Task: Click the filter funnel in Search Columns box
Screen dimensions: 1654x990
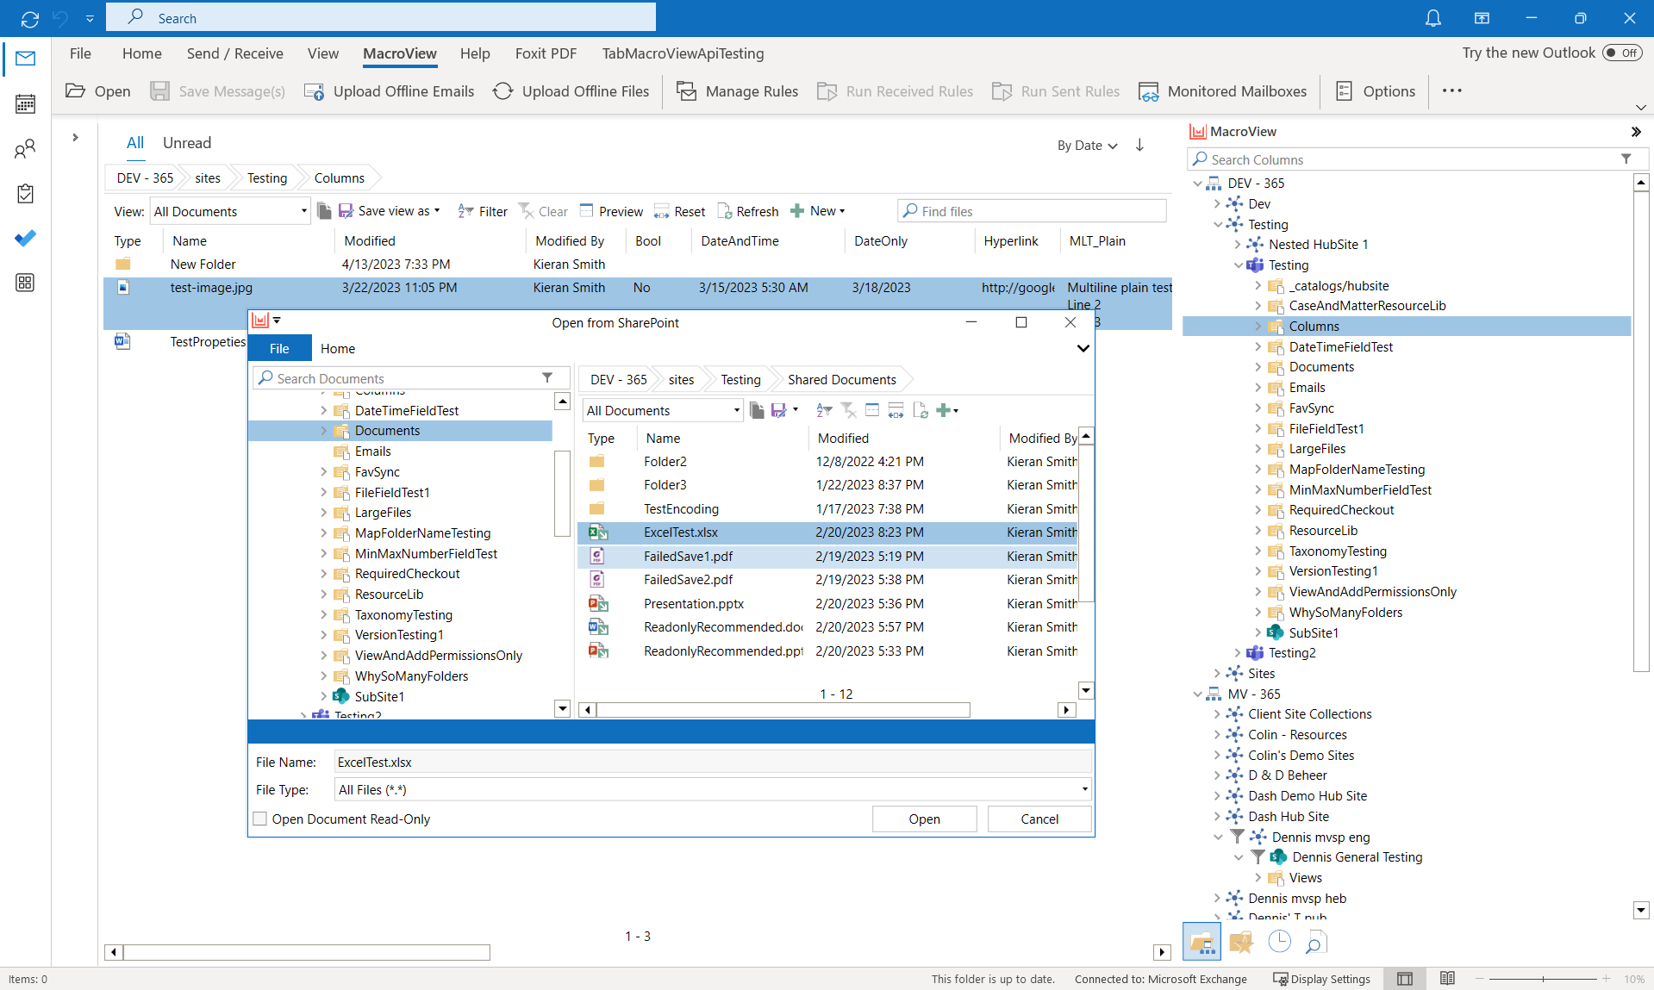Action: click(x=1626, y=159)
